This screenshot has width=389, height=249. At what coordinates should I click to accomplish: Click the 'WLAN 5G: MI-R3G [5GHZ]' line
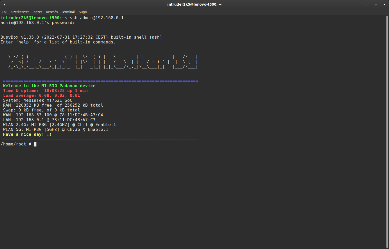56,130
